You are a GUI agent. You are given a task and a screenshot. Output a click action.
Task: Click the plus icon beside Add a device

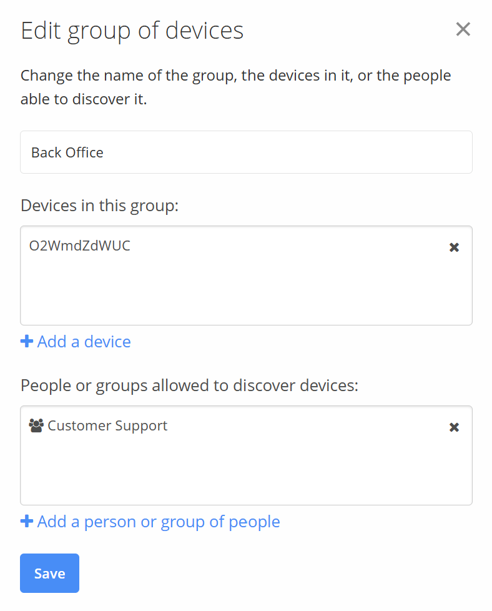27,342
